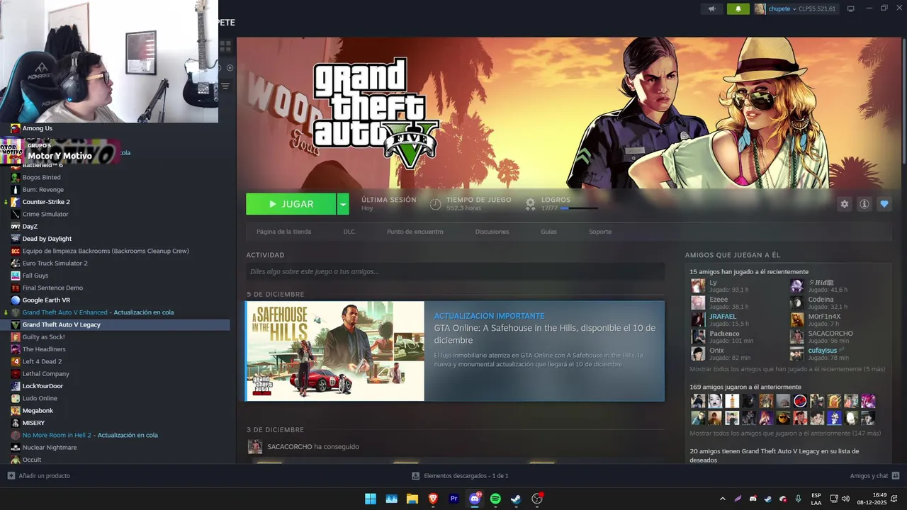Open File Explorer from taskbar
907x510 pixels.
click(412, 499)
